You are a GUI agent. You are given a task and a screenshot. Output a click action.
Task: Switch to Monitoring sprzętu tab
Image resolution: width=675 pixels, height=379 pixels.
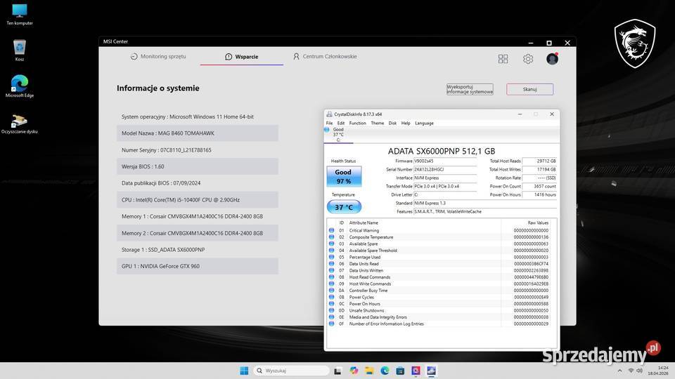157,57
